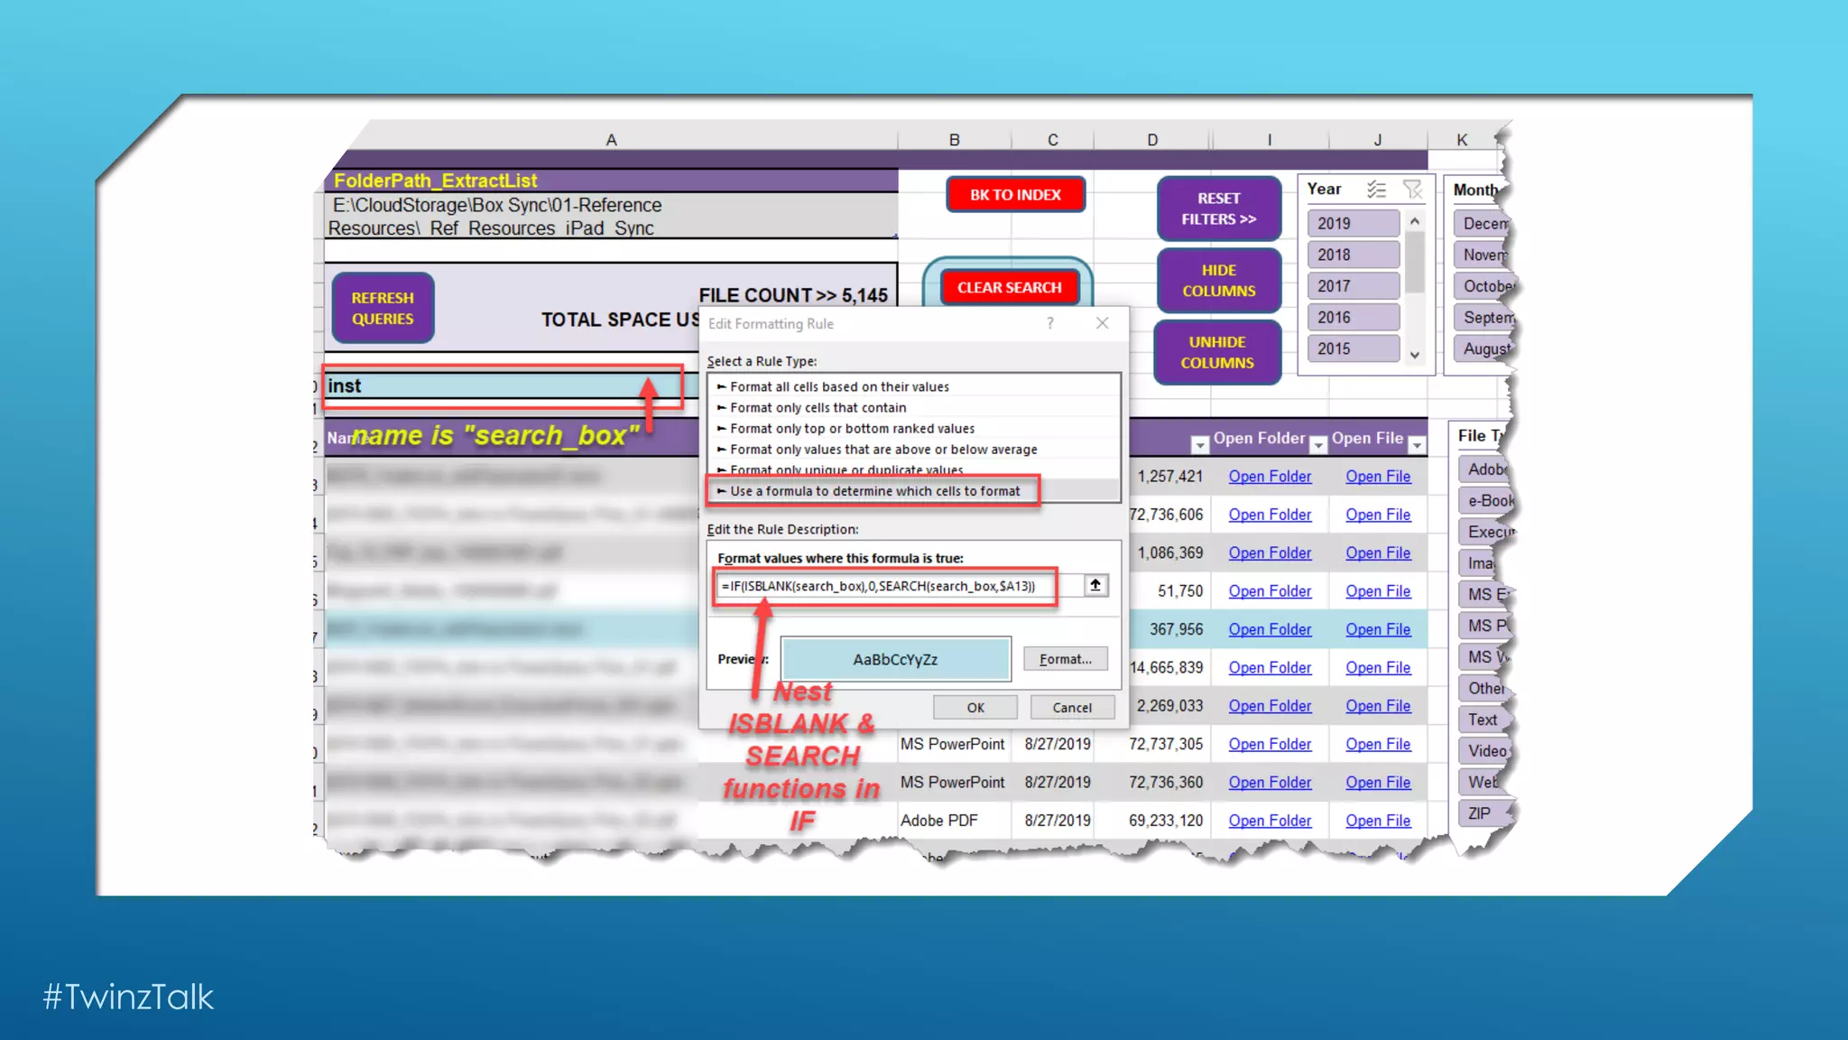Click the light blue format preview swatch

(x=895, y=659)
